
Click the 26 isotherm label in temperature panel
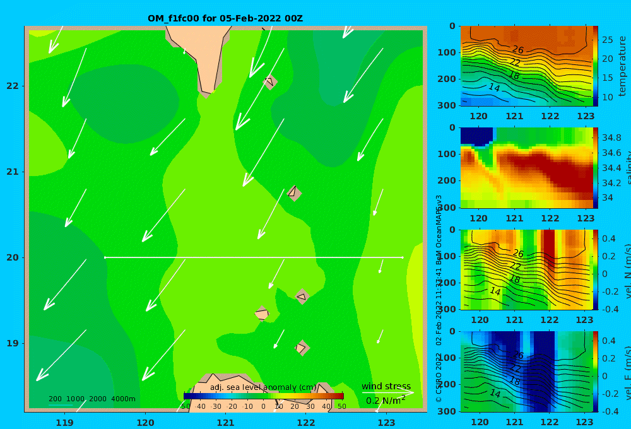518,49
